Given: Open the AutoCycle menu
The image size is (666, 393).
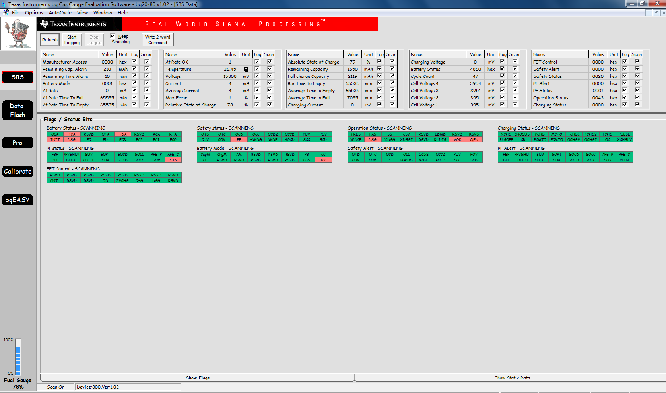Looking at the screenshot, I should tap(60, 13).
